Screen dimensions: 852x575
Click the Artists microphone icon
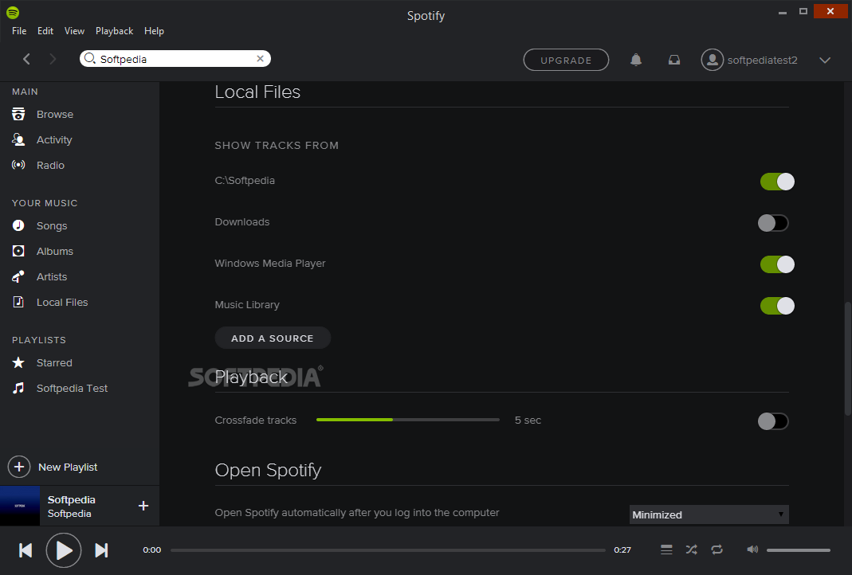pos(18,276)
